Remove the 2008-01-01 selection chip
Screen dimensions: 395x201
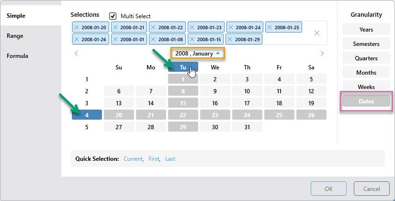(x=115, y=39)
